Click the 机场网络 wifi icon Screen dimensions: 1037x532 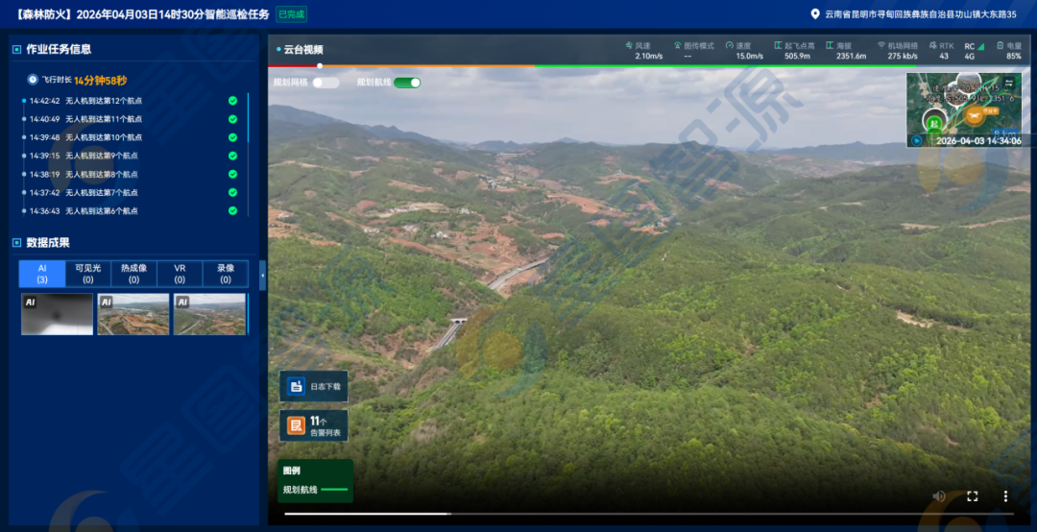(880, 46)
